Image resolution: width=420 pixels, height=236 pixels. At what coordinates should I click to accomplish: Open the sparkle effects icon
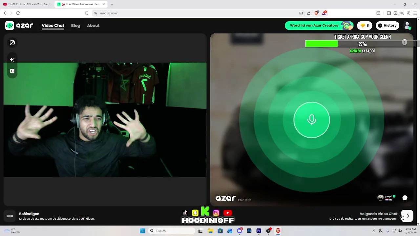coord(12,60)
